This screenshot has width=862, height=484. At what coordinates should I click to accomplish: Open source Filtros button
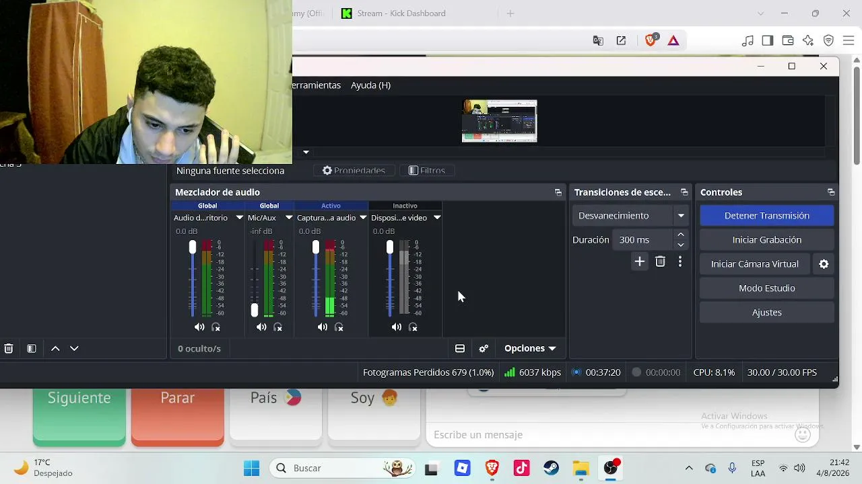pos(427,171)
